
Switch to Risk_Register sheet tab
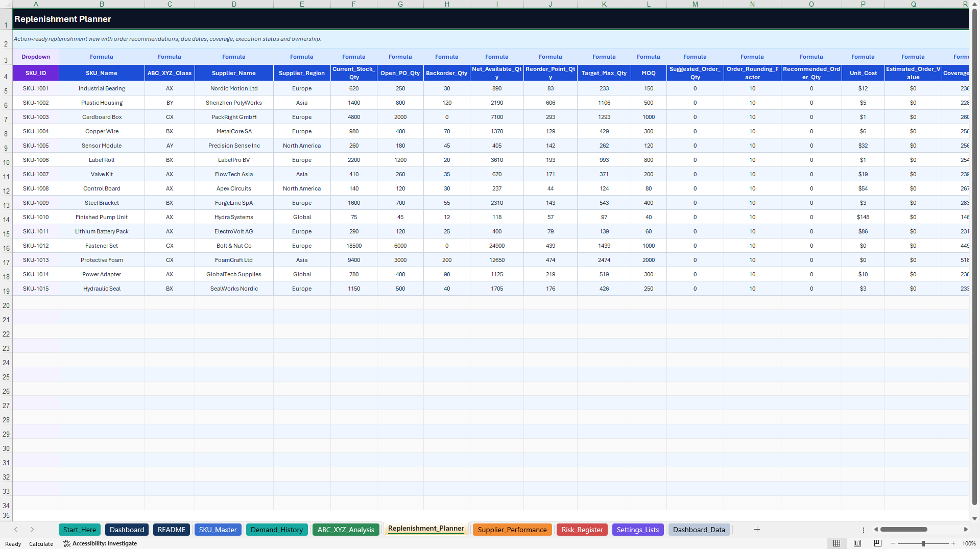(582, 530)
